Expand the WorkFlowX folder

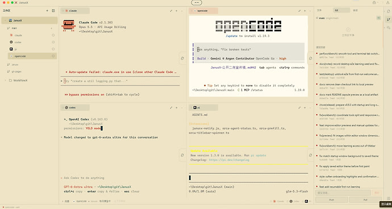6,81
